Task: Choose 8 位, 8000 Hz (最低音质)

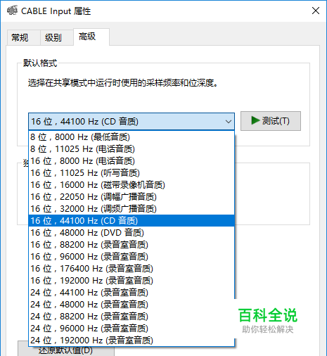Action: 132,137
